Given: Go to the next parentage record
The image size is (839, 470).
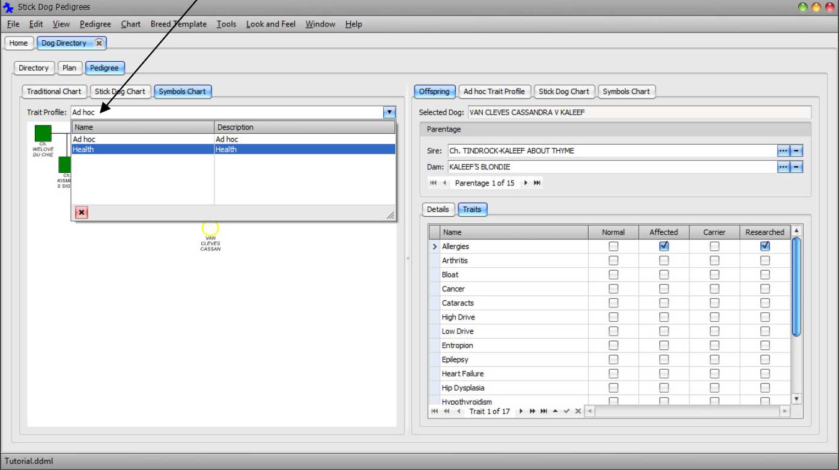Looking at the screenshot, I should [526, 183].
